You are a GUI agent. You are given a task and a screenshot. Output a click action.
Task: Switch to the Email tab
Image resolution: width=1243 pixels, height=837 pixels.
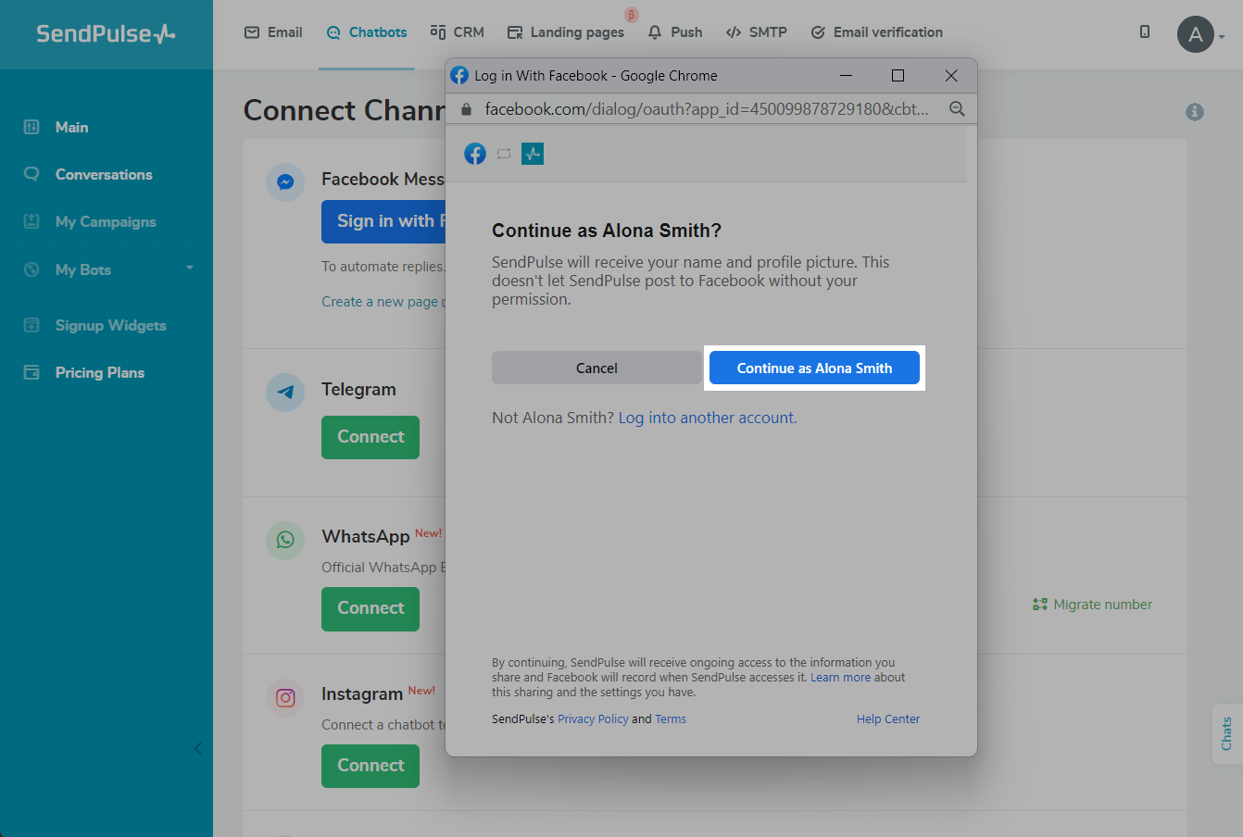273,32
